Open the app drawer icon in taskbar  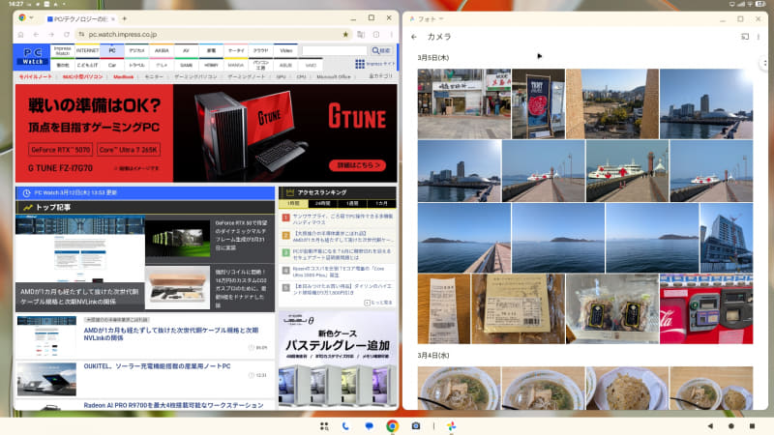[x=324, y=426]
